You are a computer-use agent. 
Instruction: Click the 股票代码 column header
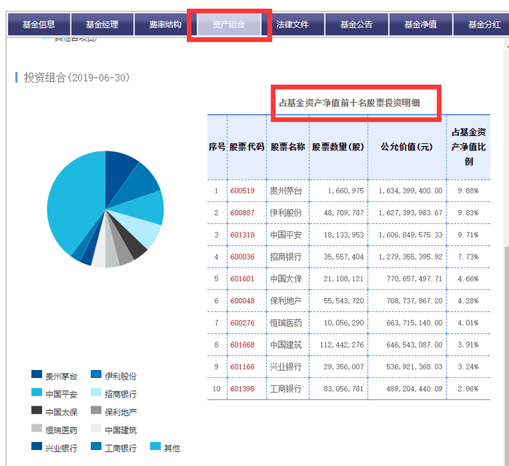click(247, 147)
